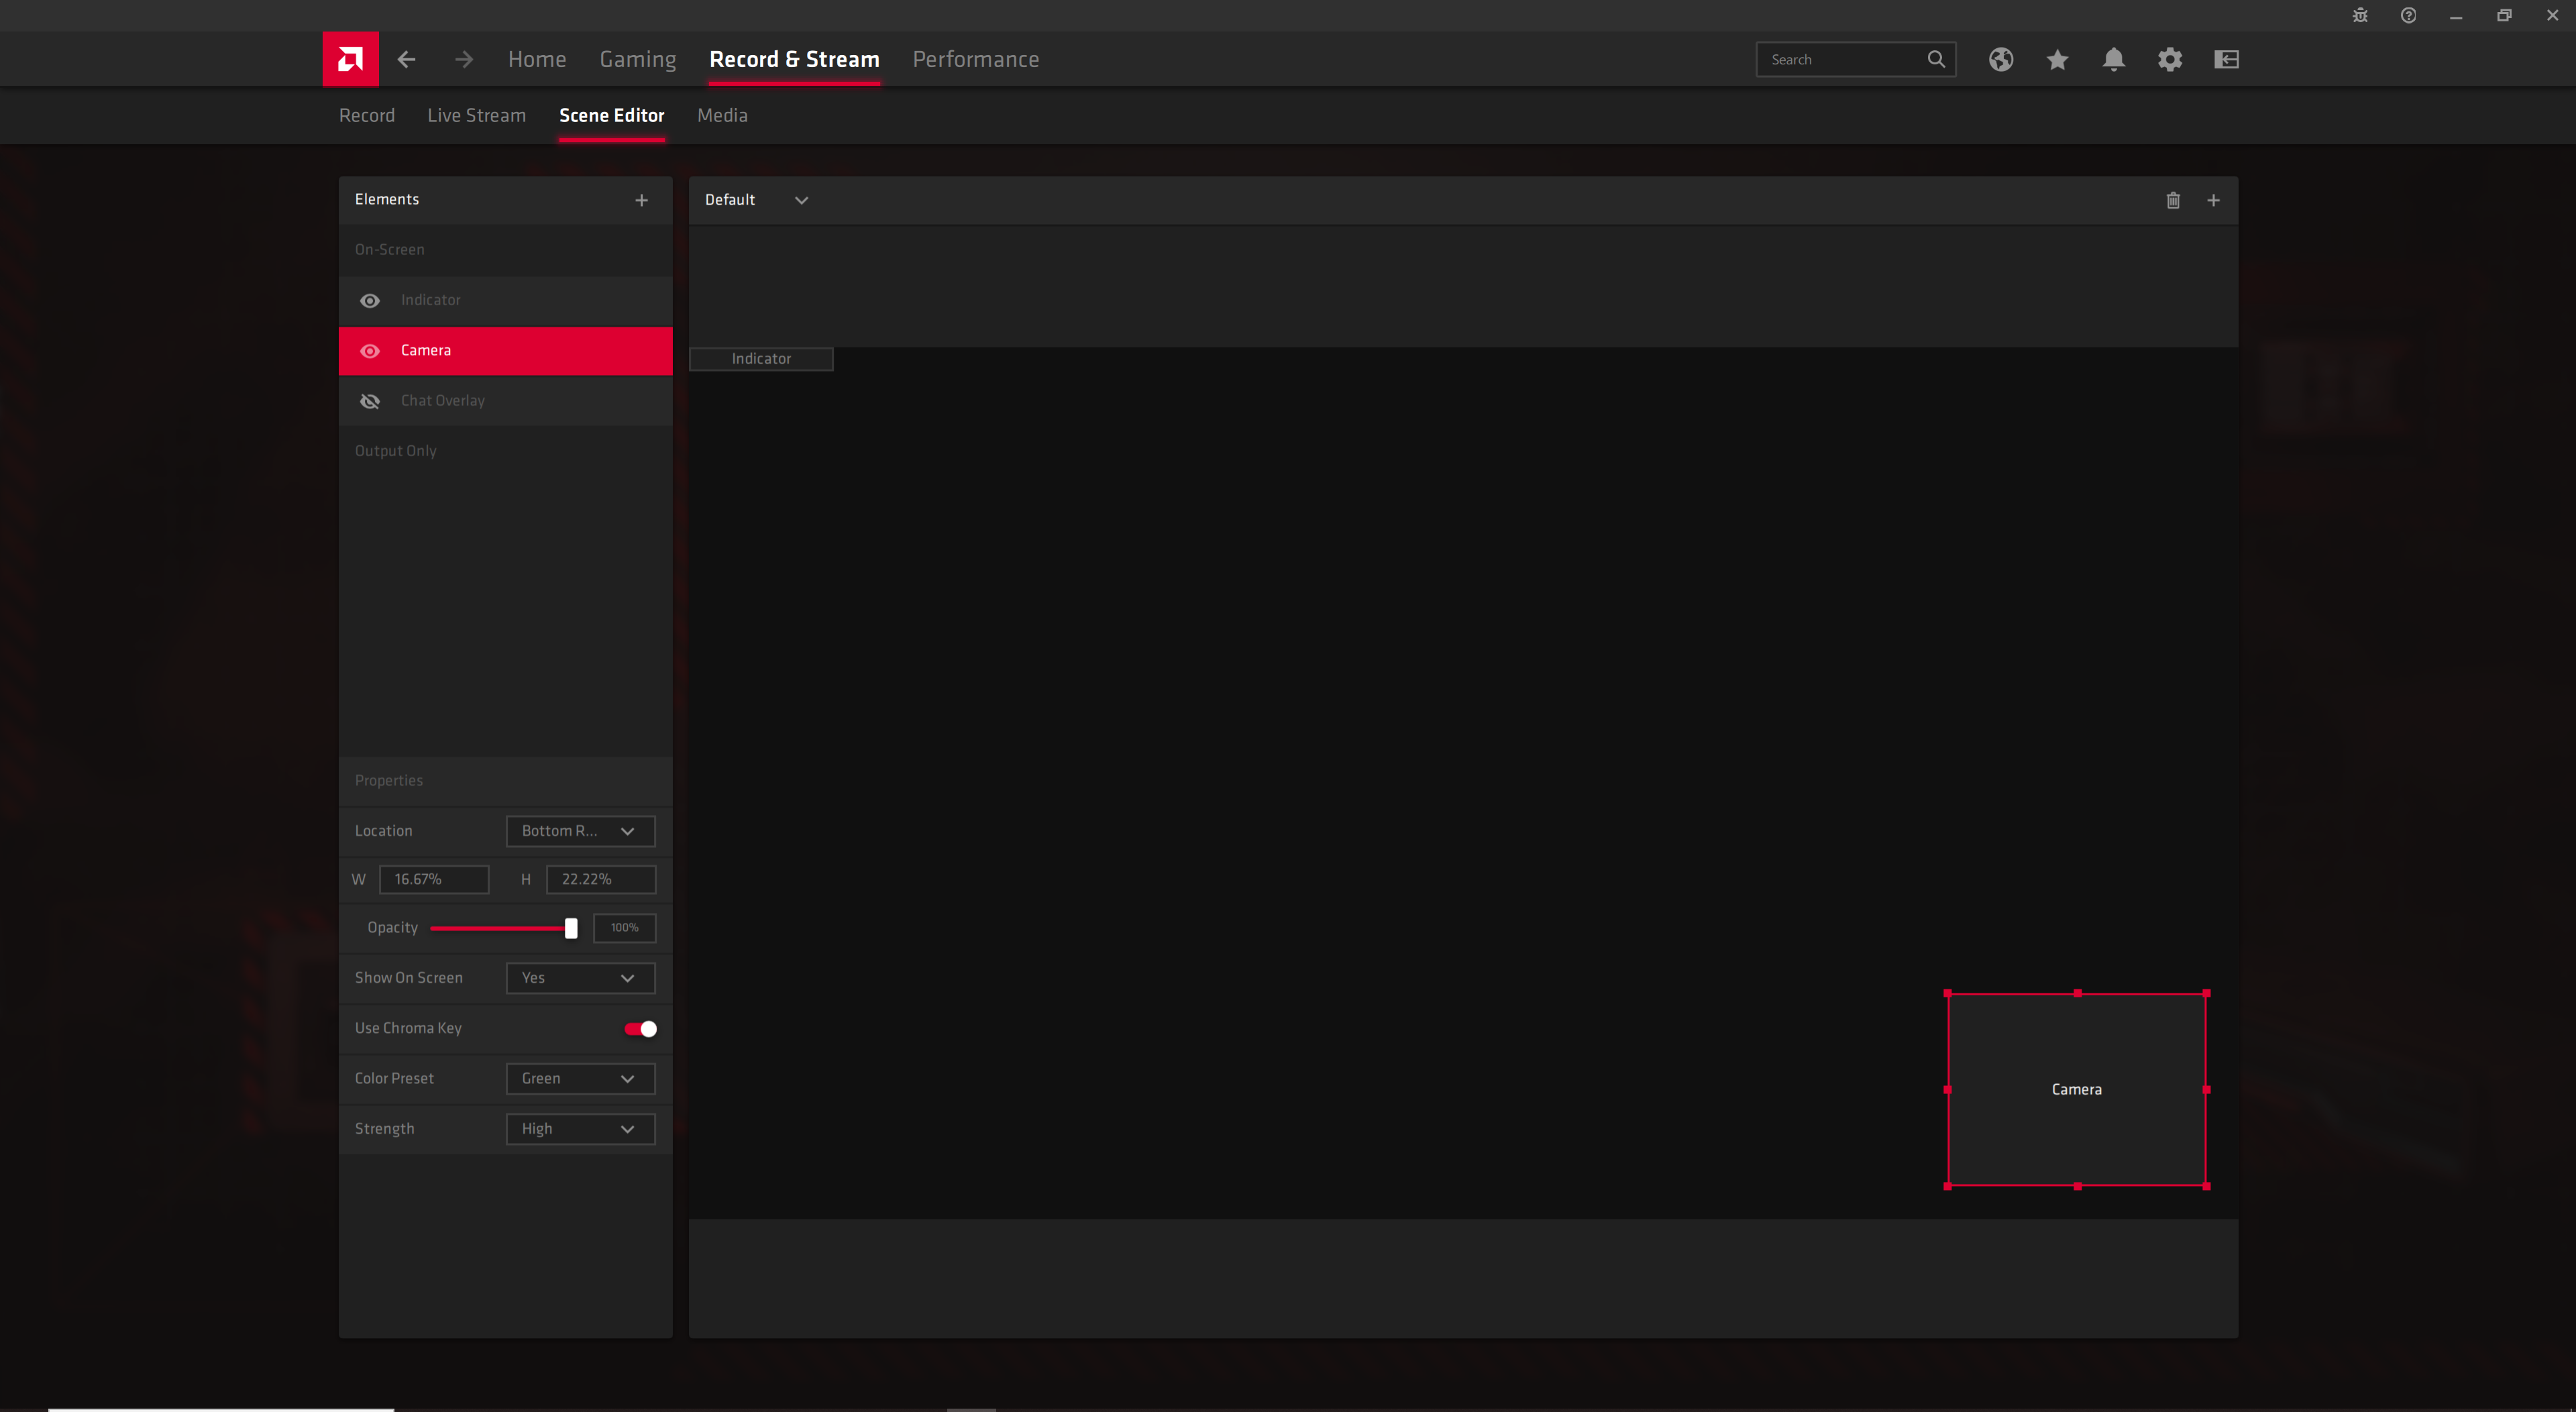Click the AMD logo home icon

coord(350,59)
